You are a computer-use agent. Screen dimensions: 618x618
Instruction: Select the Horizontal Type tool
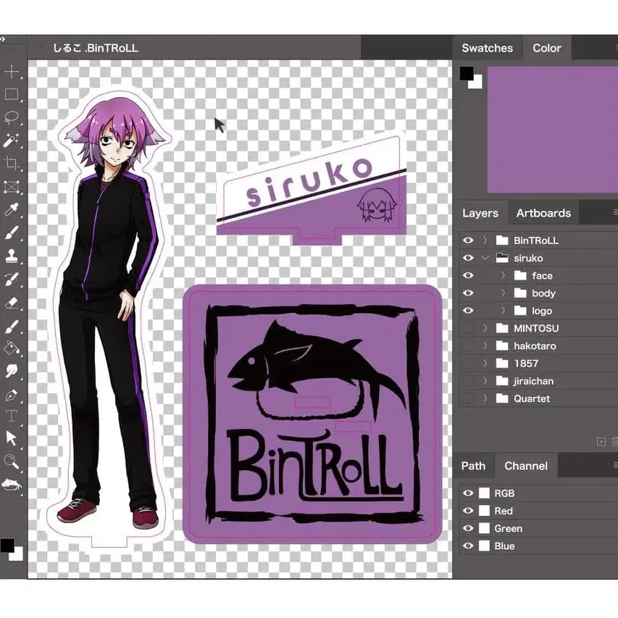tap(12, 415)
